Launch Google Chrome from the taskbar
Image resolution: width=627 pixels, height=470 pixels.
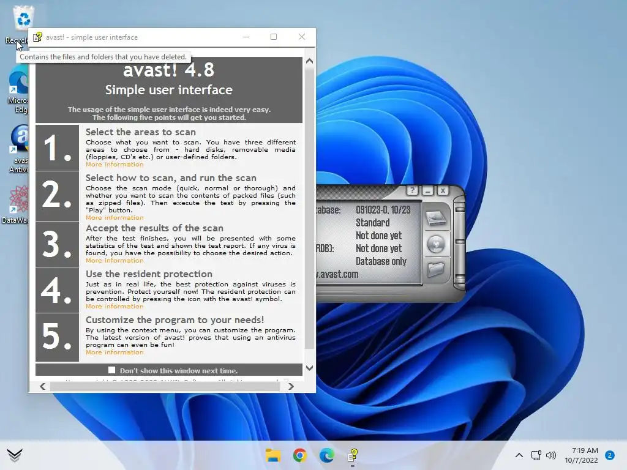point(299,455)
